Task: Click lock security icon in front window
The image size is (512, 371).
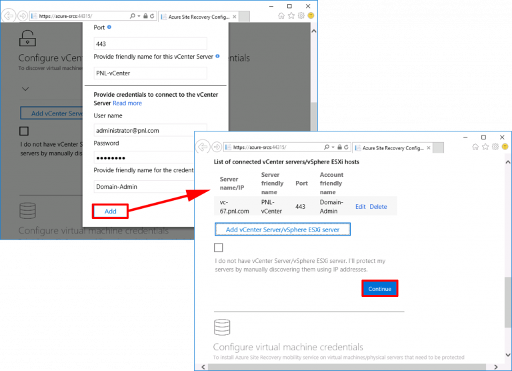Action: [x=339, y=147]
